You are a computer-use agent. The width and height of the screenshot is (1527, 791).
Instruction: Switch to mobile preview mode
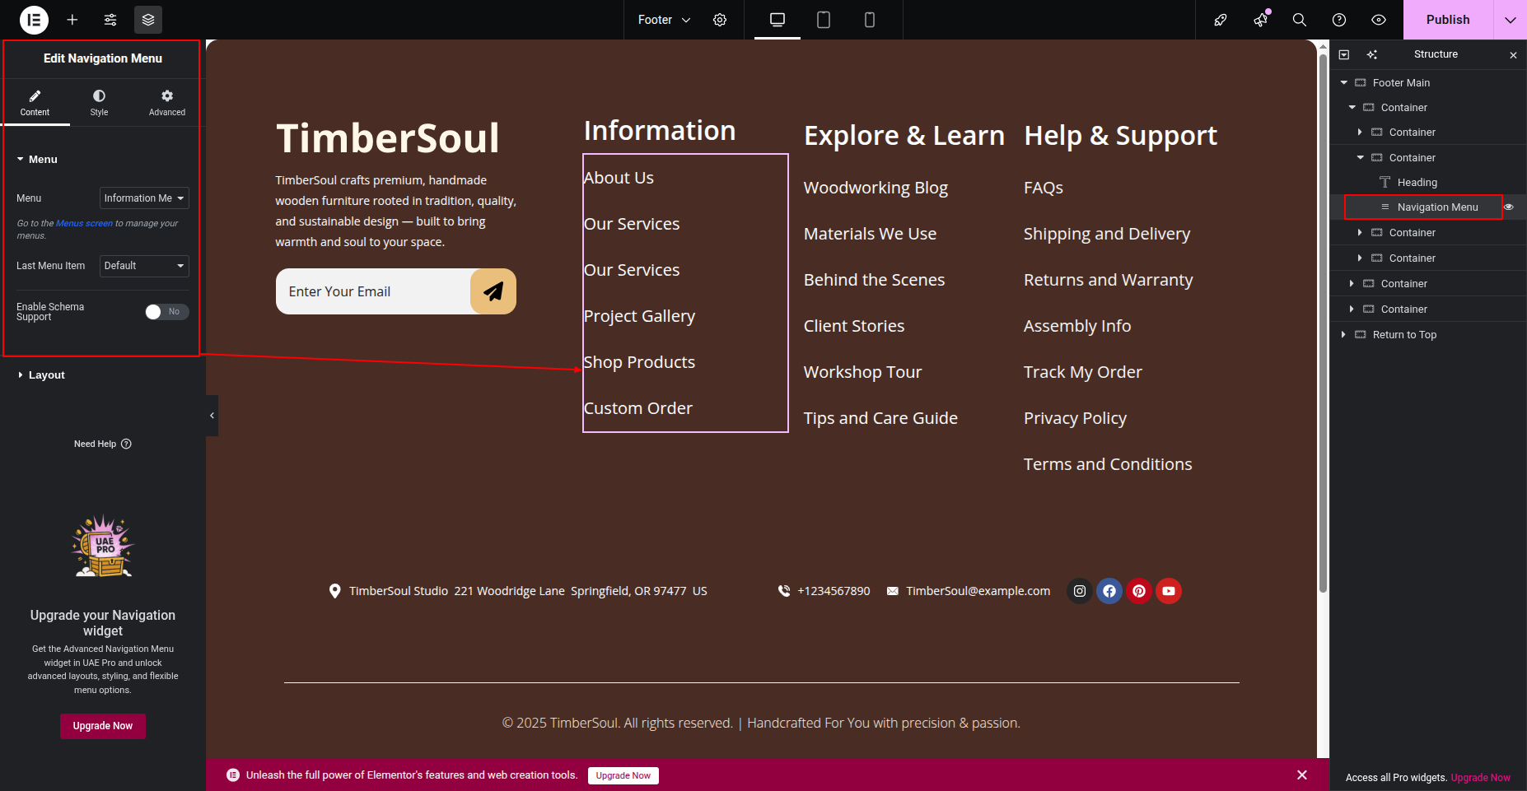[869, 20]
